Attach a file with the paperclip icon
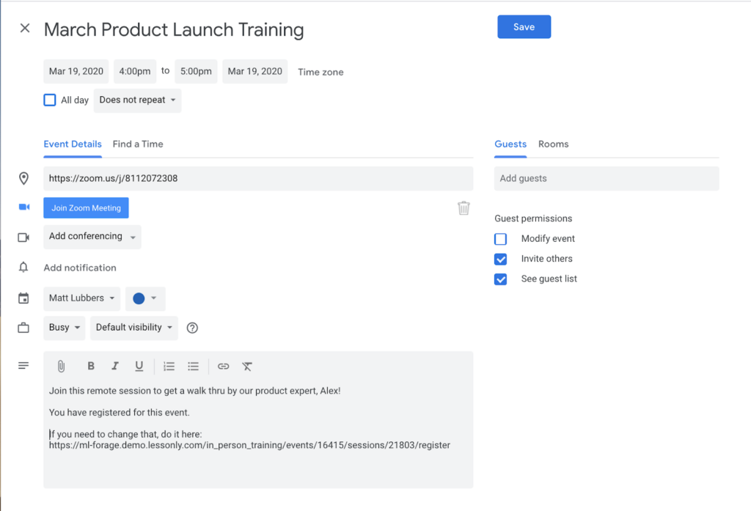 (x=61, y=367)
